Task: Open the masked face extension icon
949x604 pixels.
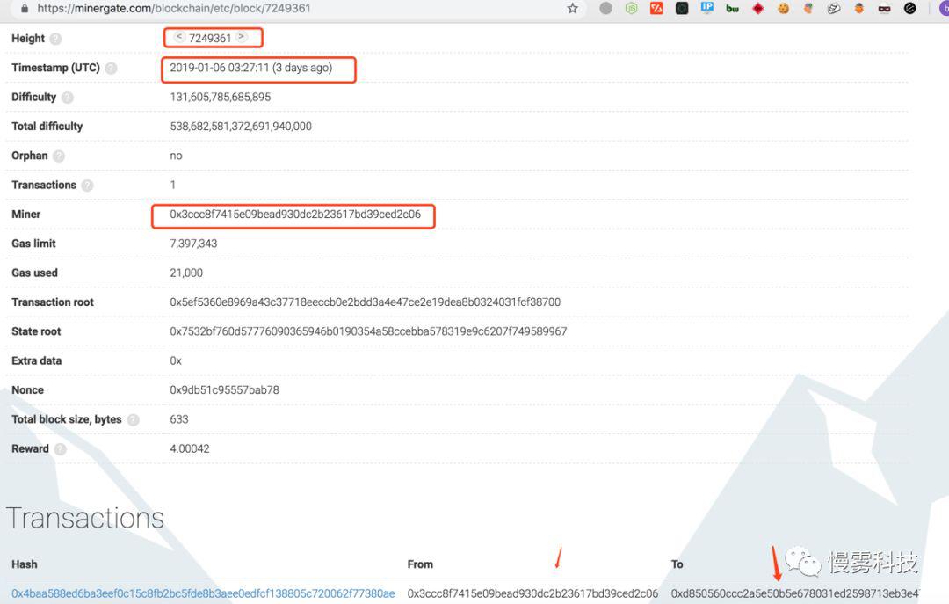Action: [x=884, y=9]
